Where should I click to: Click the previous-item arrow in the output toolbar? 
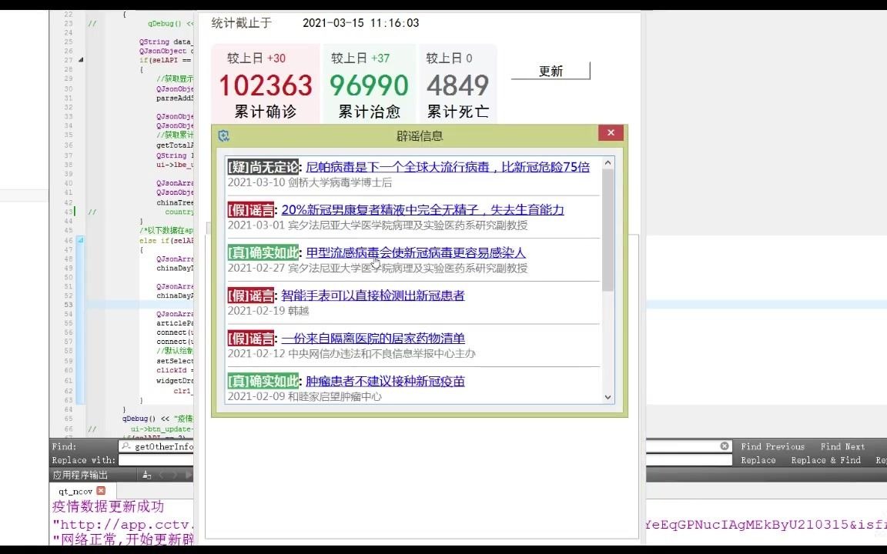(x=162, y=475)
